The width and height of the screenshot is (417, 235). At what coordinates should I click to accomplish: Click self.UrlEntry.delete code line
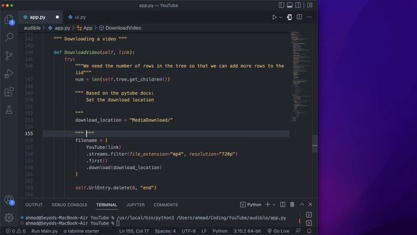coord(116,188)
